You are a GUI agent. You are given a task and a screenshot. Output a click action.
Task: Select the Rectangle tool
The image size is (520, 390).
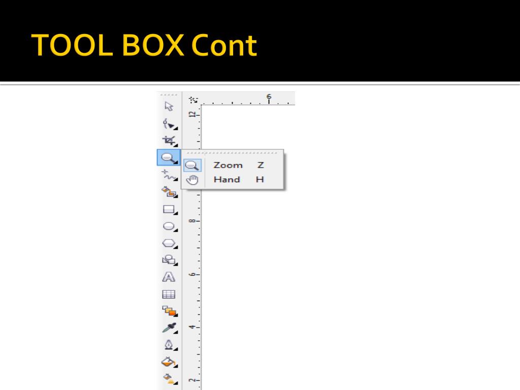coord(170,210)
